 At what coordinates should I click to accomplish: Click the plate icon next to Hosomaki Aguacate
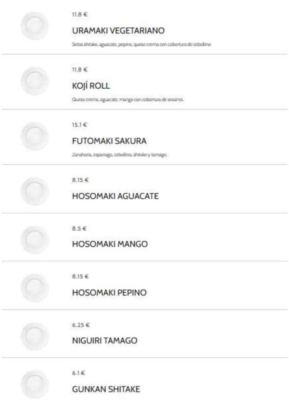tap(34, 191)
